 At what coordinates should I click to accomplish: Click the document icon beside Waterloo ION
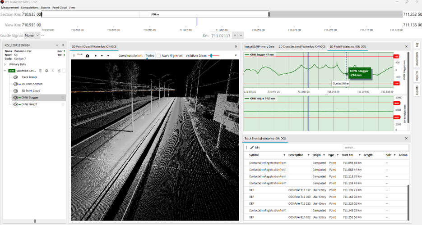59,71
